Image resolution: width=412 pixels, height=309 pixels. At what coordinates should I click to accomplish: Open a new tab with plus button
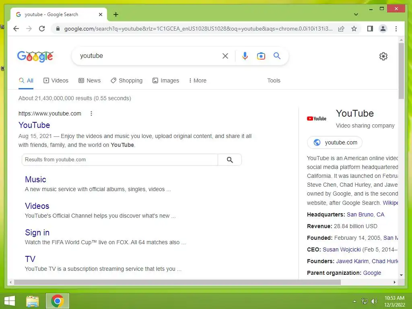click(115, 14)
